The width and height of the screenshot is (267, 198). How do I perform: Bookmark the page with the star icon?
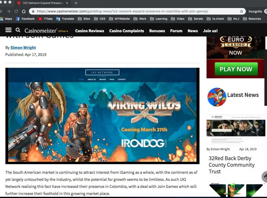tap(241, 11)
